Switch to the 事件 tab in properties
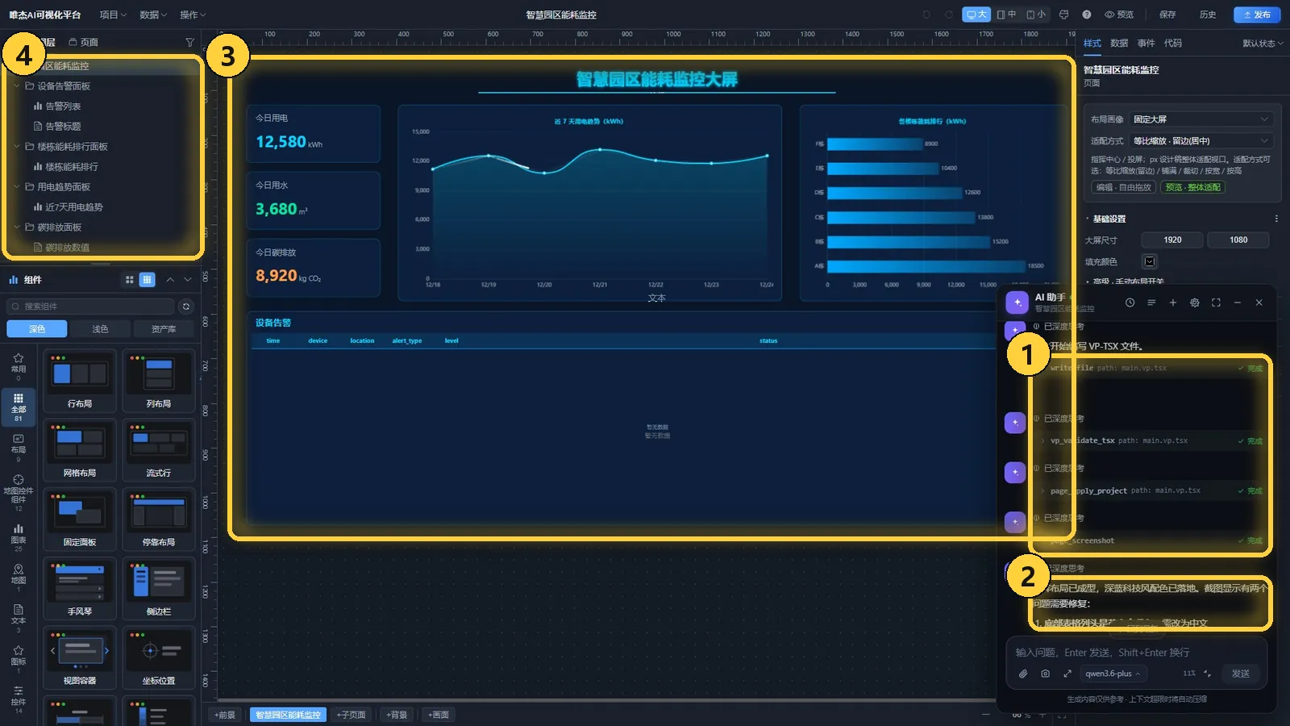The width and height of the screenshot is (1290, 726). 1146,44
